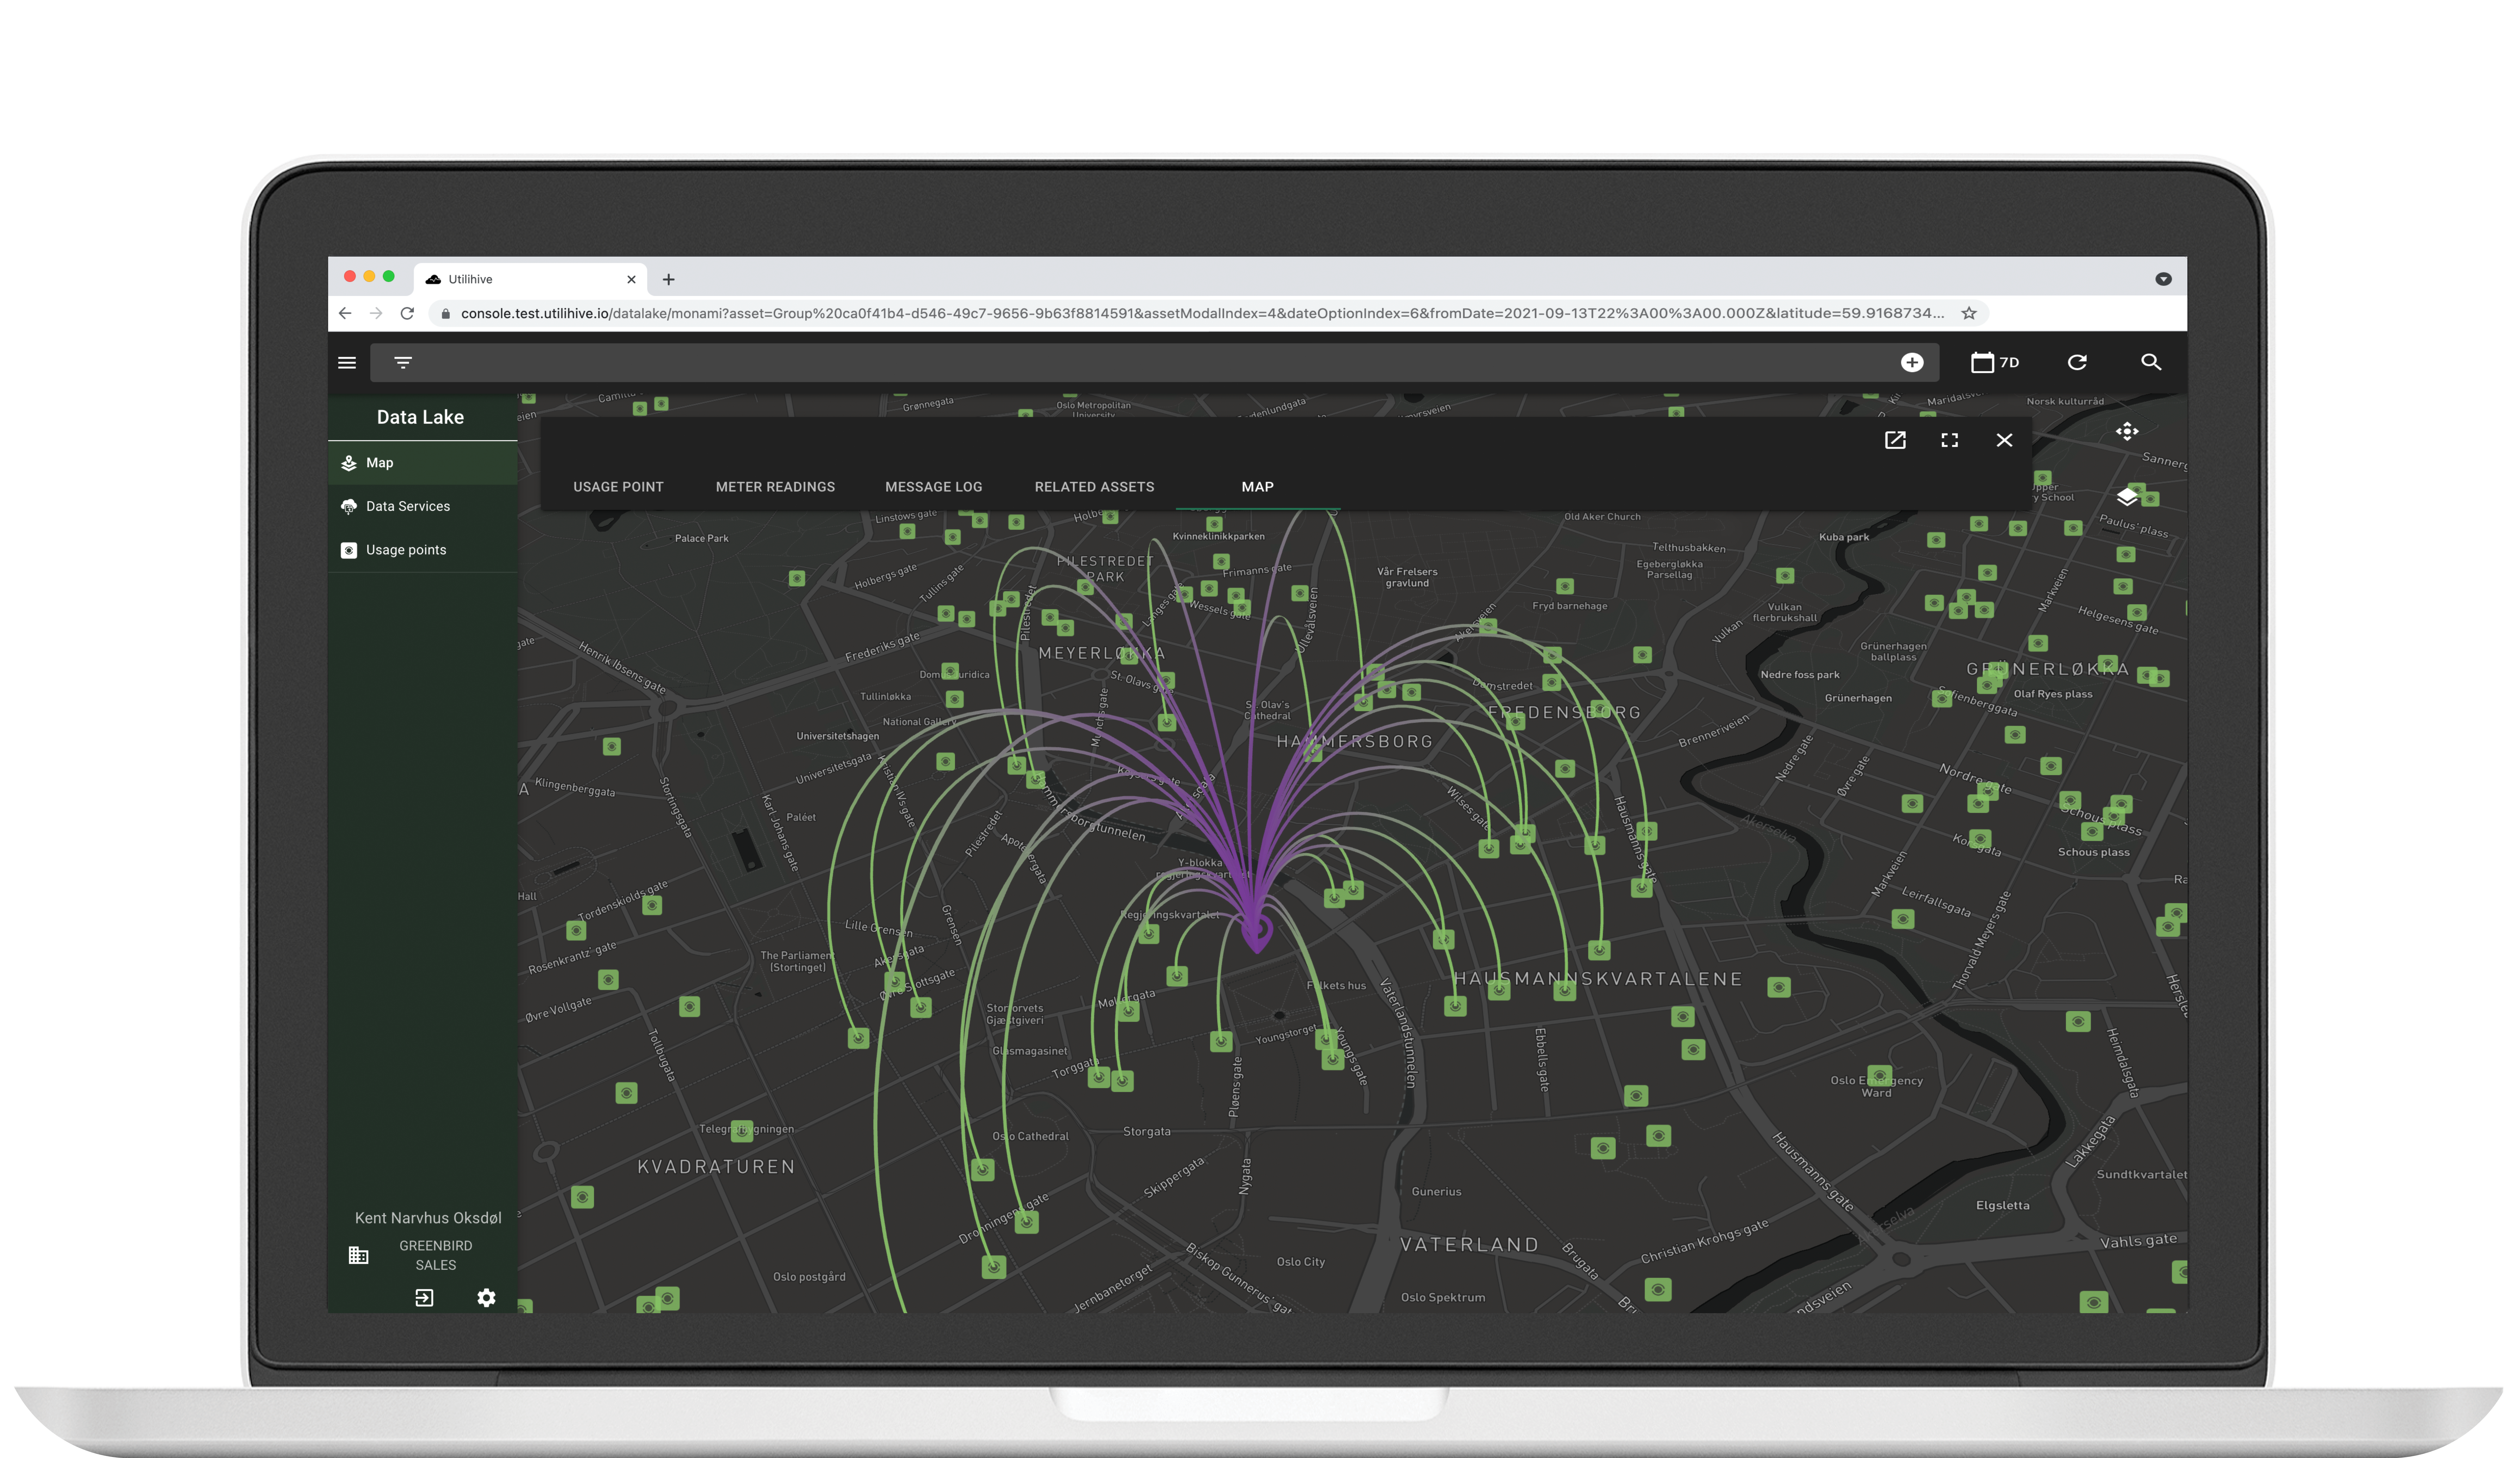Click the map recenter move icon
The width and height of the screenshot is (2520, 1458).
[x=2127, y=431]
